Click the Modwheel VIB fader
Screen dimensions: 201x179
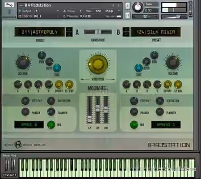click(106, 110)
